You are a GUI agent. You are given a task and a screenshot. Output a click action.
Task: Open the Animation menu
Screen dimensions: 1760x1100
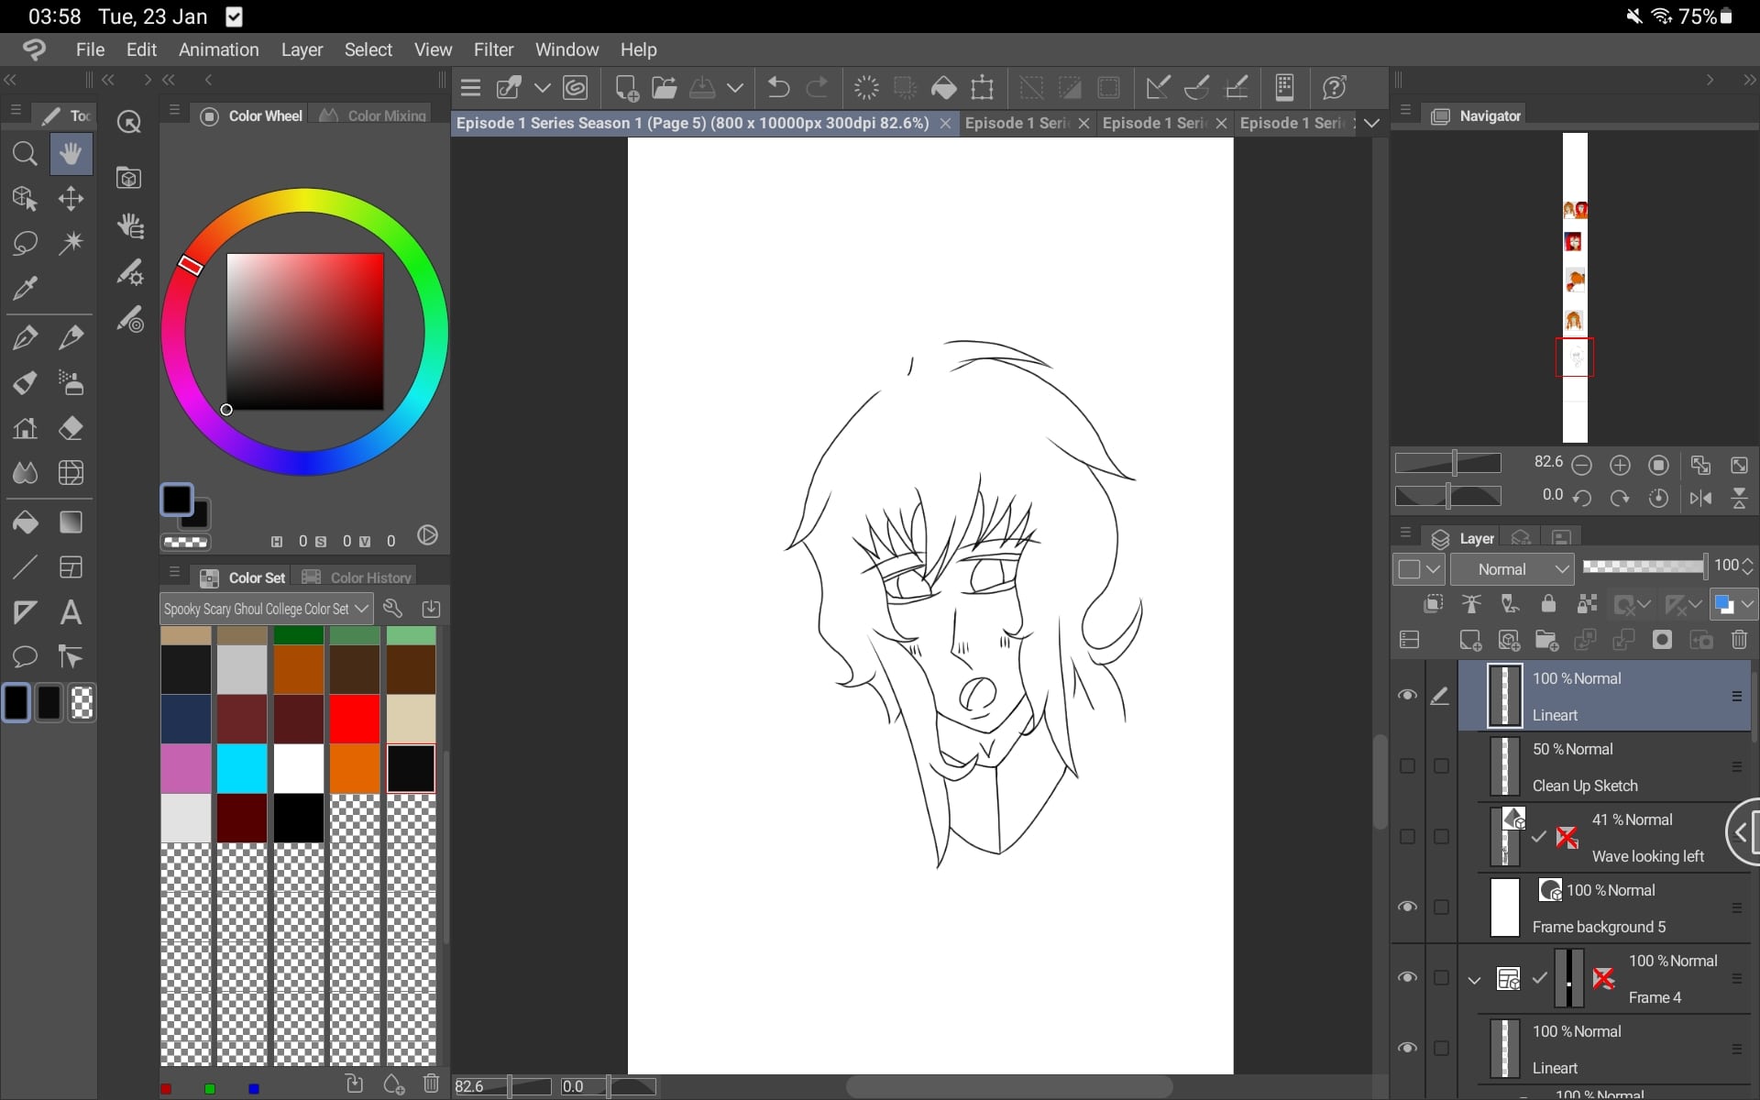tap(218, 49)
